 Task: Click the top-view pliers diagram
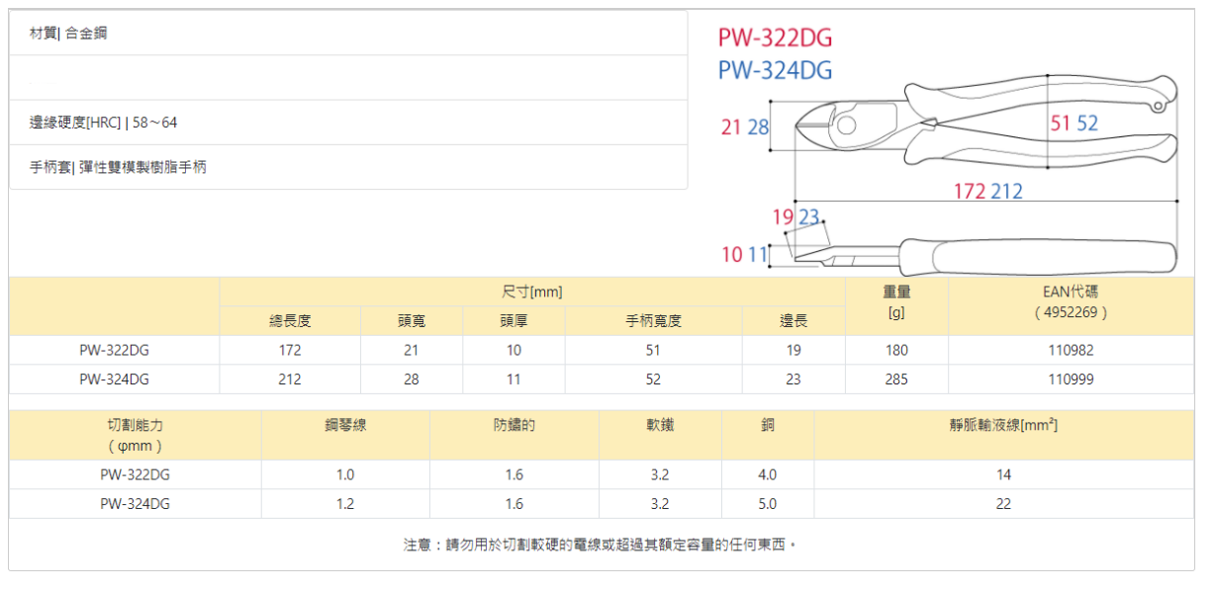point(987,122)
